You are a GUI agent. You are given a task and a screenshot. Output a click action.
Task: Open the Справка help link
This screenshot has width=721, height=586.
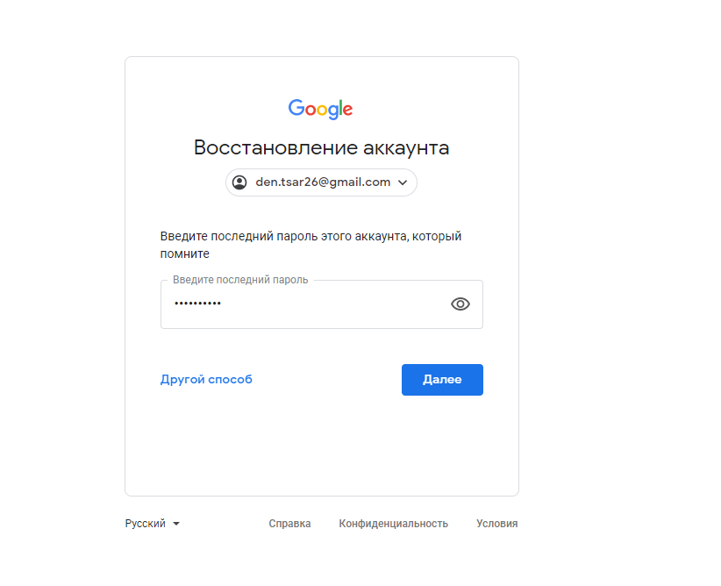coord(289,524)
